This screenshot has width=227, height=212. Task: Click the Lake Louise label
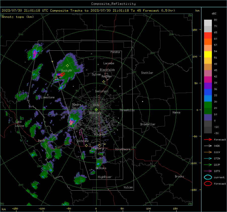[20, 124]
